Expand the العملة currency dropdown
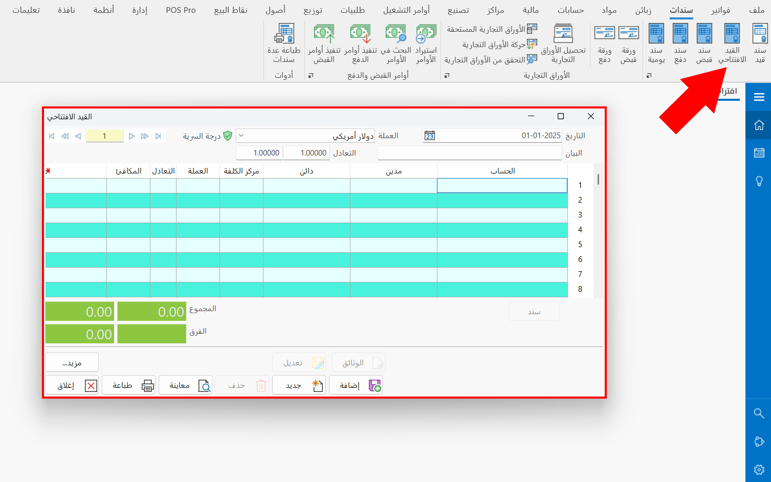This screenshot has height=482, width=771. click(x=241, y=136)
